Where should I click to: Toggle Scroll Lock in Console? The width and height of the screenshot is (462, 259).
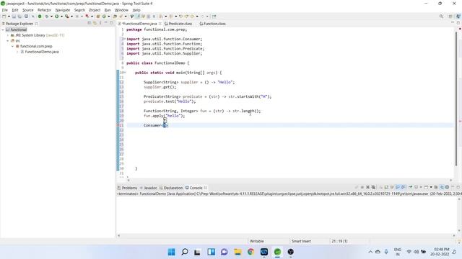pos(386,187)
